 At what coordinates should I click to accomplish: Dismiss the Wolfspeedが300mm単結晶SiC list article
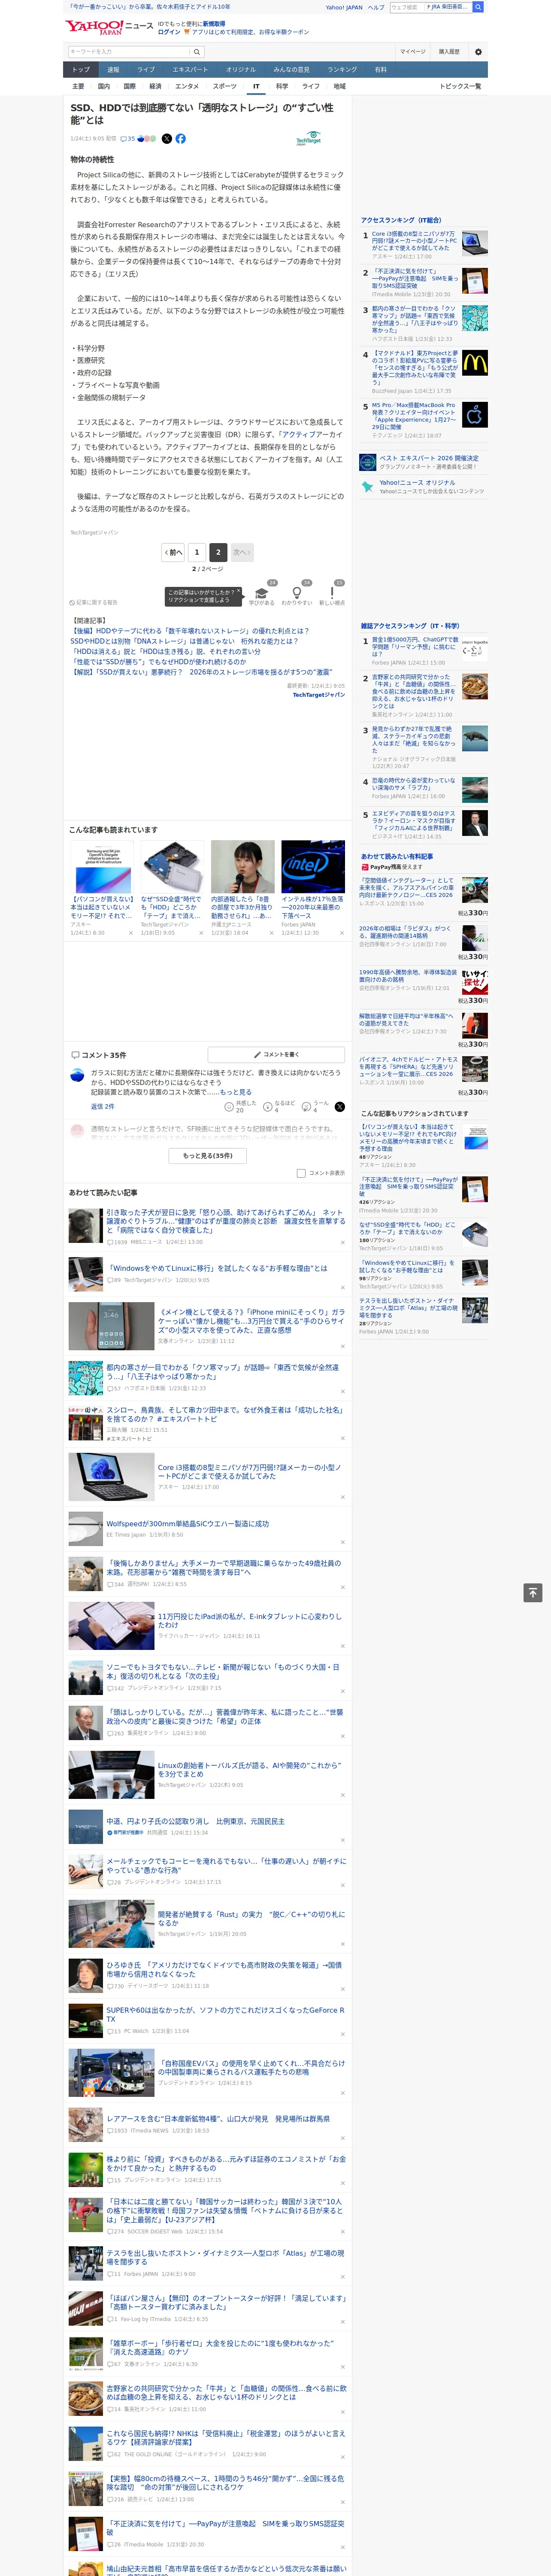click(342, 1542)
